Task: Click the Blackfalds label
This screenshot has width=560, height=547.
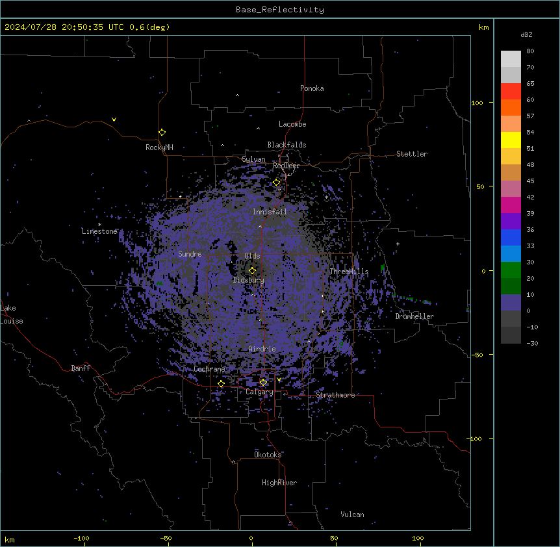Action: coord(286,145)
